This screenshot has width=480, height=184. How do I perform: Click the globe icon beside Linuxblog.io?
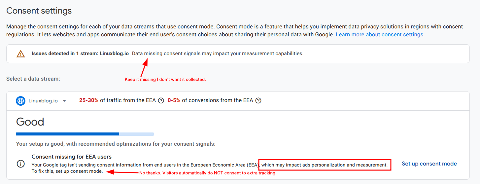tap(21, 101)
